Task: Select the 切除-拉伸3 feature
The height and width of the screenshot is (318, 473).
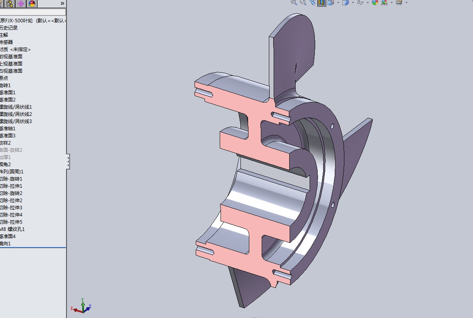Action: coord(11,208)
